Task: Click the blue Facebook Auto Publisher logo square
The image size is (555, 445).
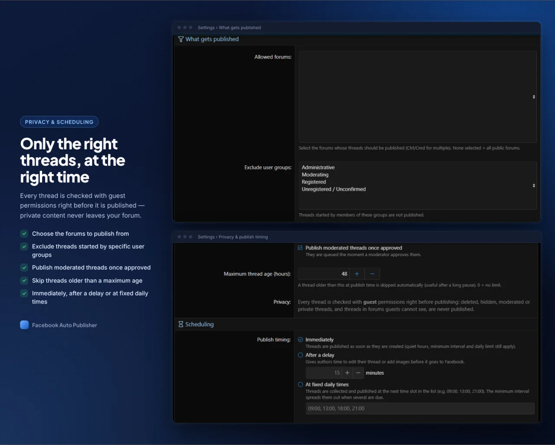Action: [x=24, y=325]
